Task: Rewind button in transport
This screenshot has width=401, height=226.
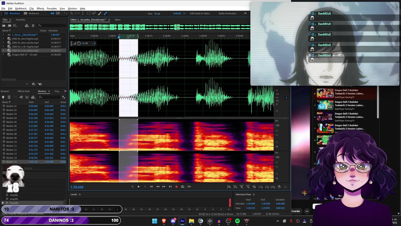Action: point(158,186)
